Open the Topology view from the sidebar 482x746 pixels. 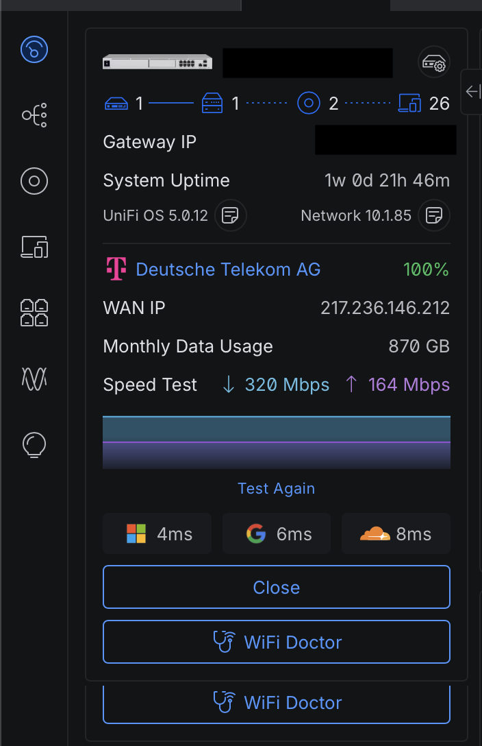click(x=34, y=115)
